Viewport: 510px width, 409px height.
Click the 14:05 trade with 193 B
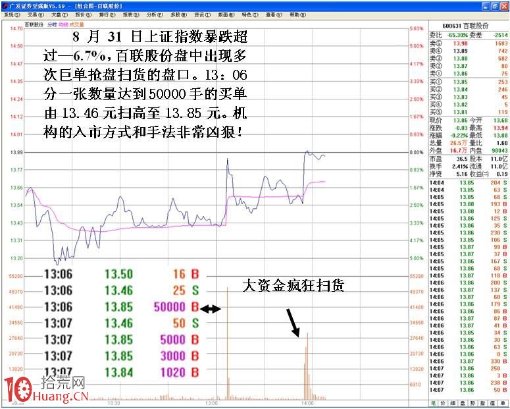click(x=469, y=204)
